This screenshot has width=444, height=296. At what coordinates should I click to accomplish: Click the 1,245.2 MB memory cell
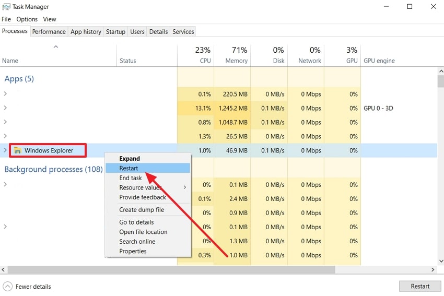tap(233, 108)
